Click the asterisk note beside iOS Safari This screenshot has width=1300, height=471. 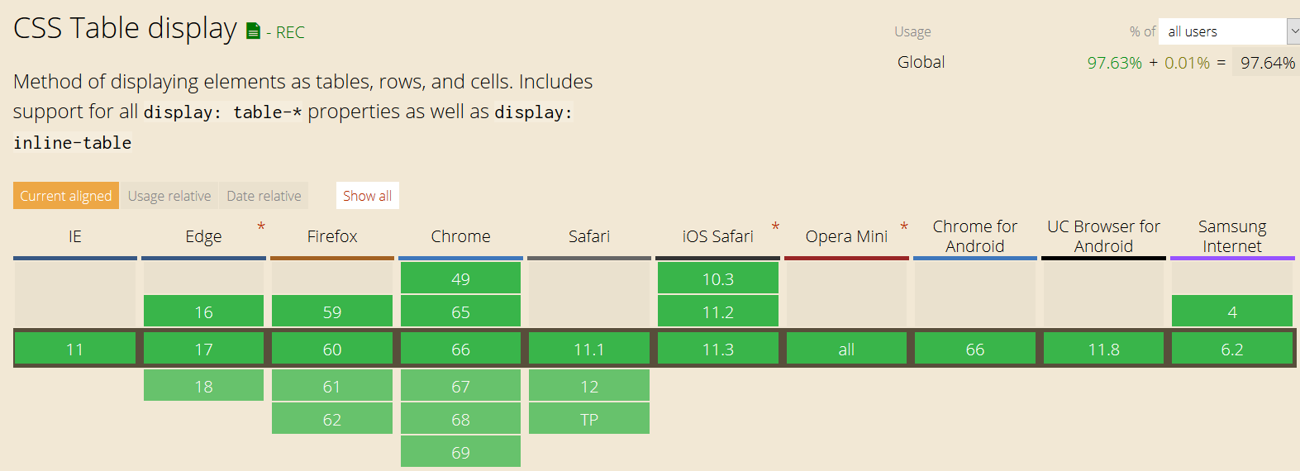775,226
